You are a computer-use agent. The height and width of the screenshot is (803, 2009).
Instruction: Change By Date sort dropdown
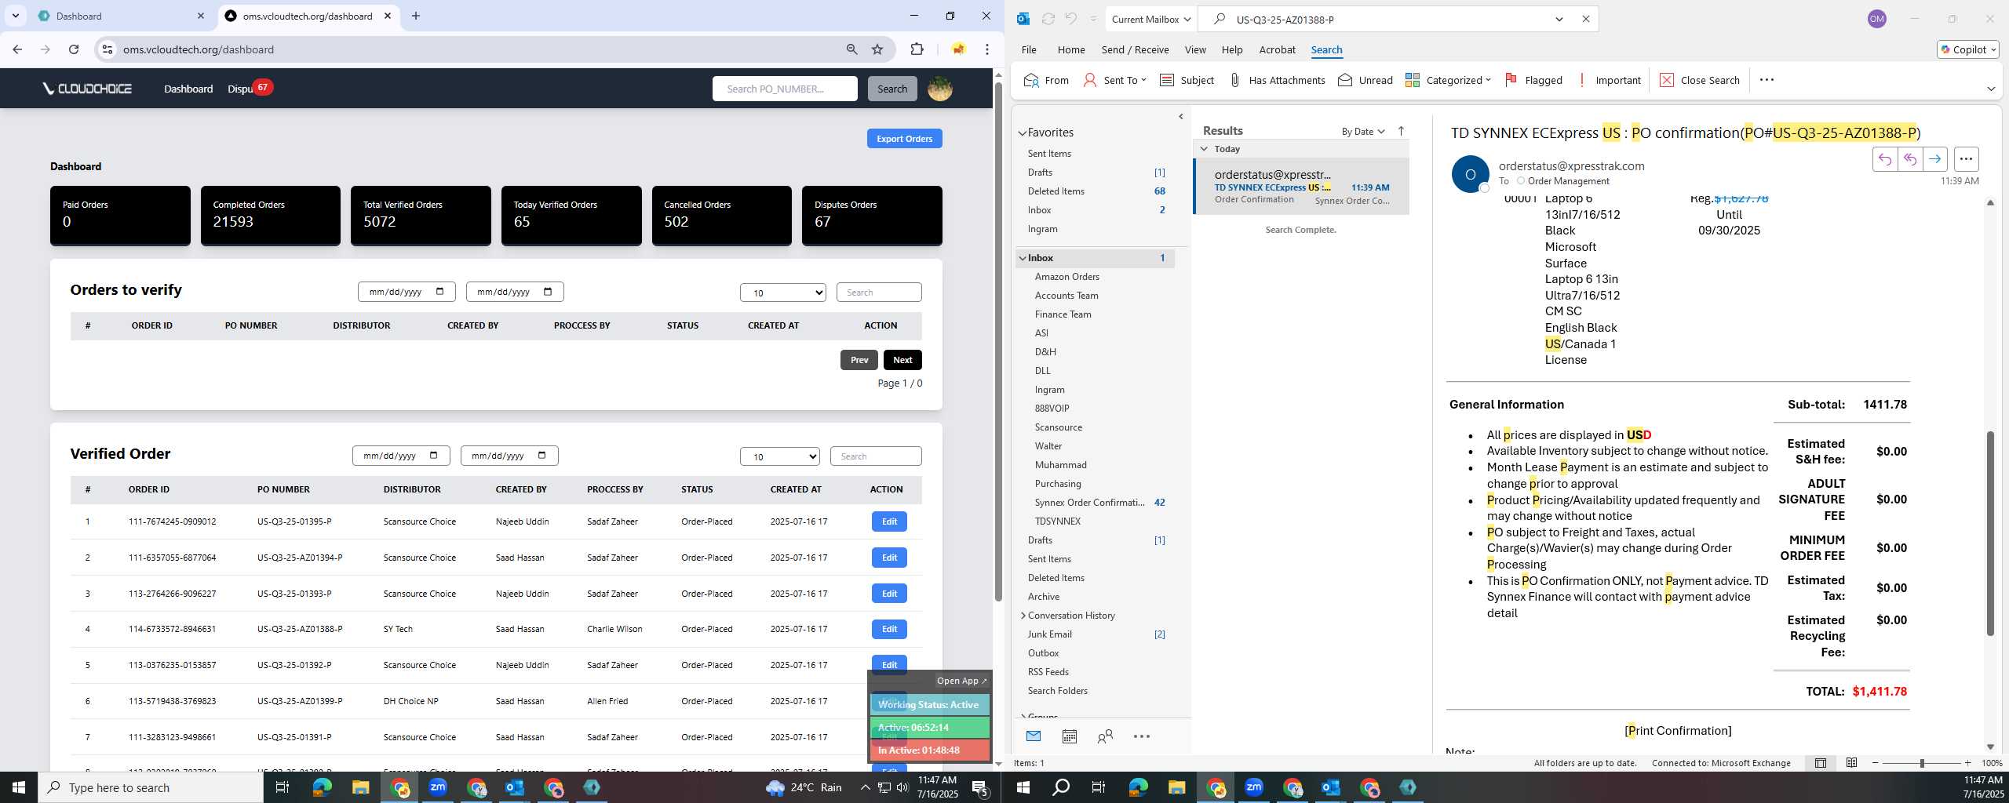[x=1363, y=131]
